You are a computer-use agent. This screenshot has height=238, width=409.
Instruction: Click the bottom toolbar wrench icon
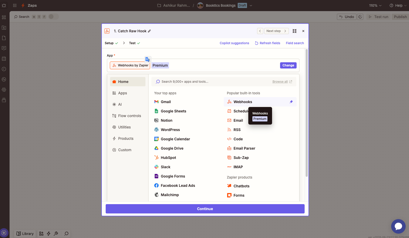pyautogui.click(x=56, y=234)
